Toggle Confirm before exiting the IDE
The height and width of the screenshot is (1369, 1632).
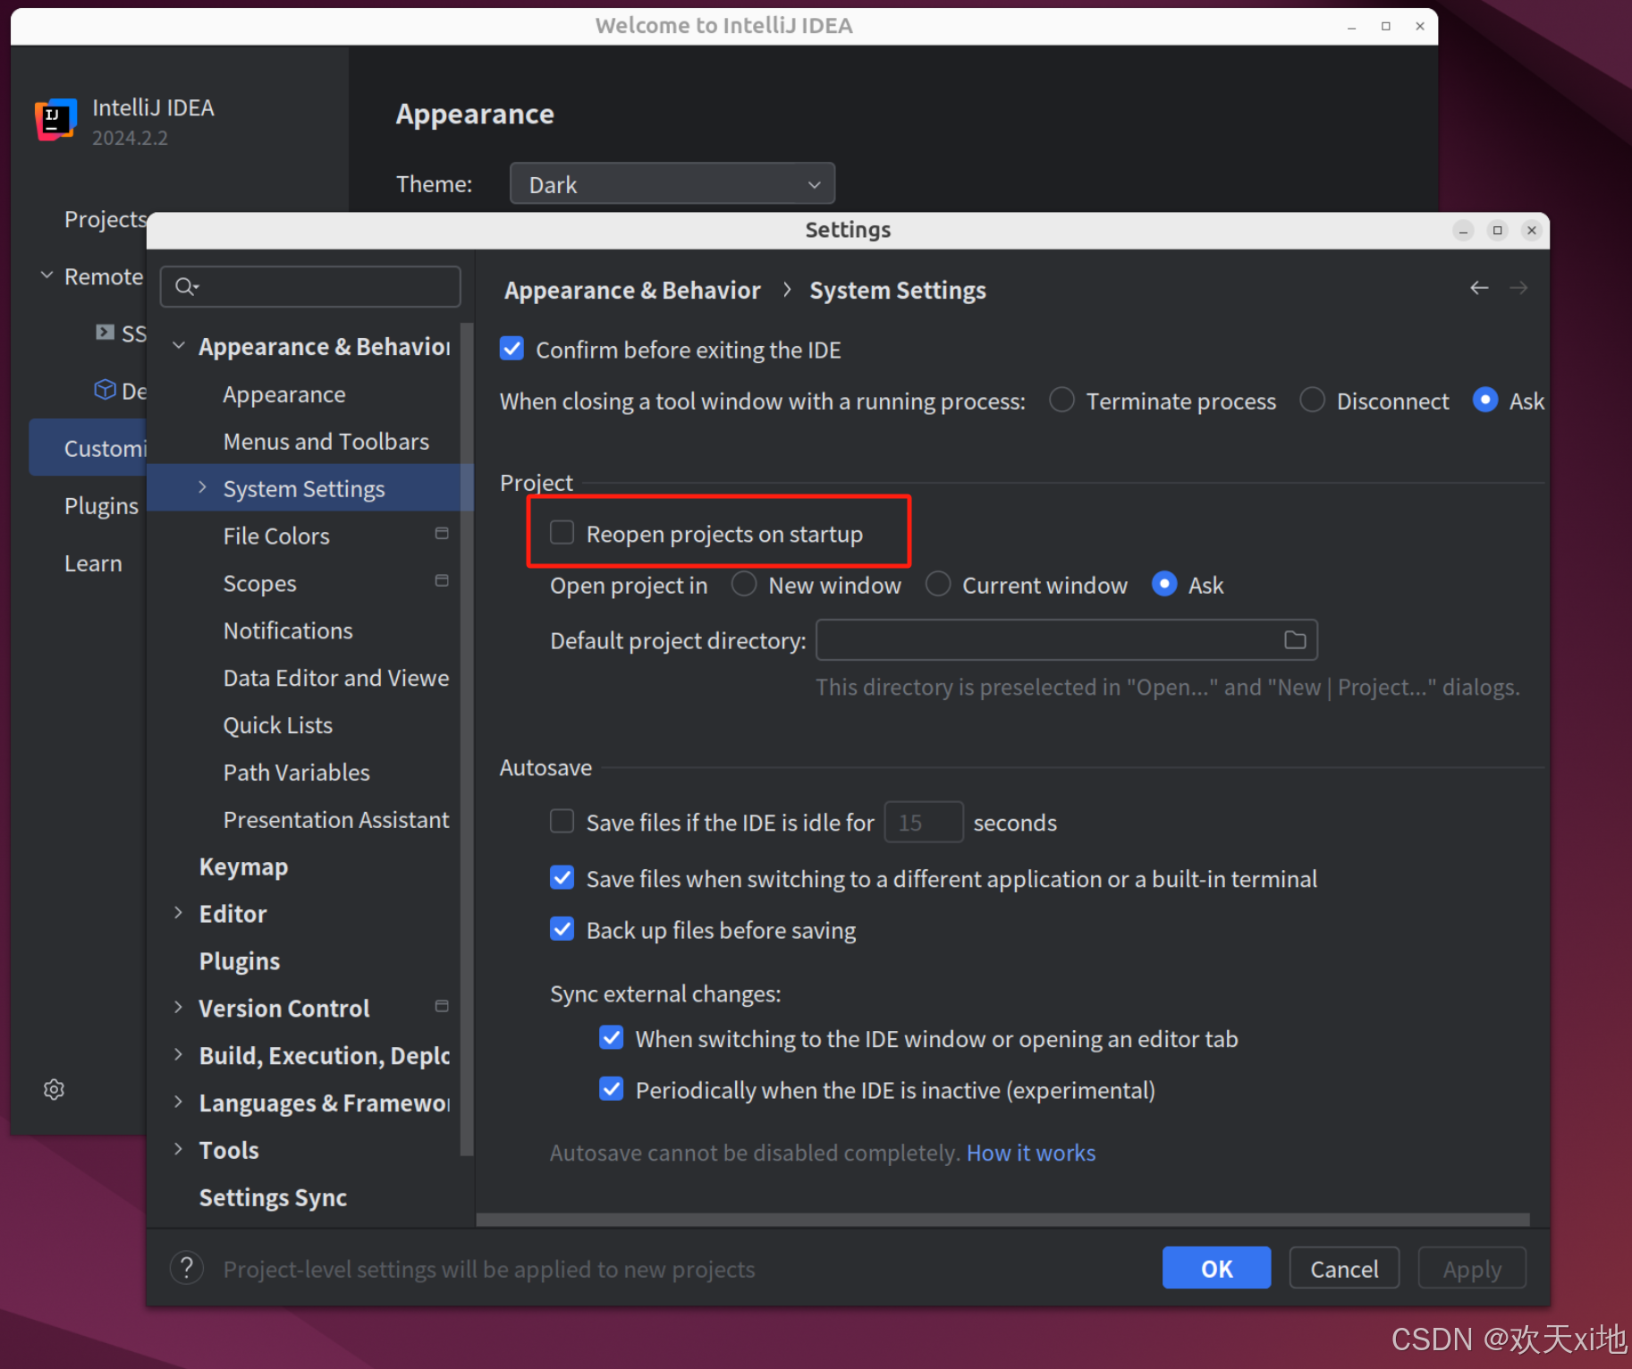tap(512, 349)
